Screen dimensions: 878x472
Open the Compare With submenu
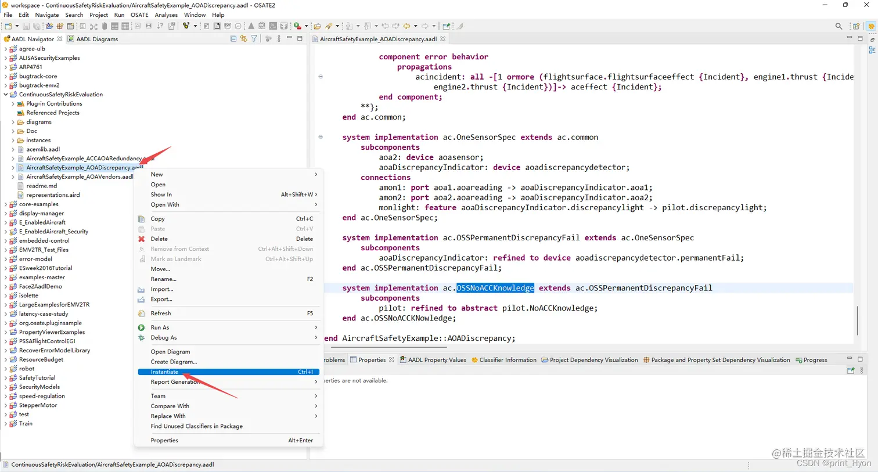click(229, 406)
